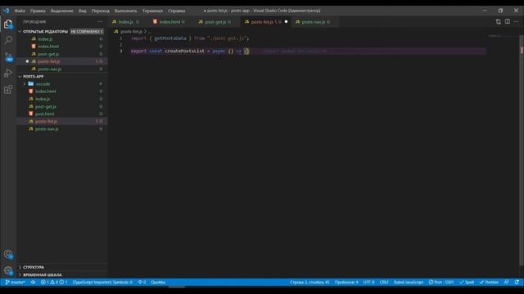Open the Переход menu

pyautogui.click(x=100, y=11)
